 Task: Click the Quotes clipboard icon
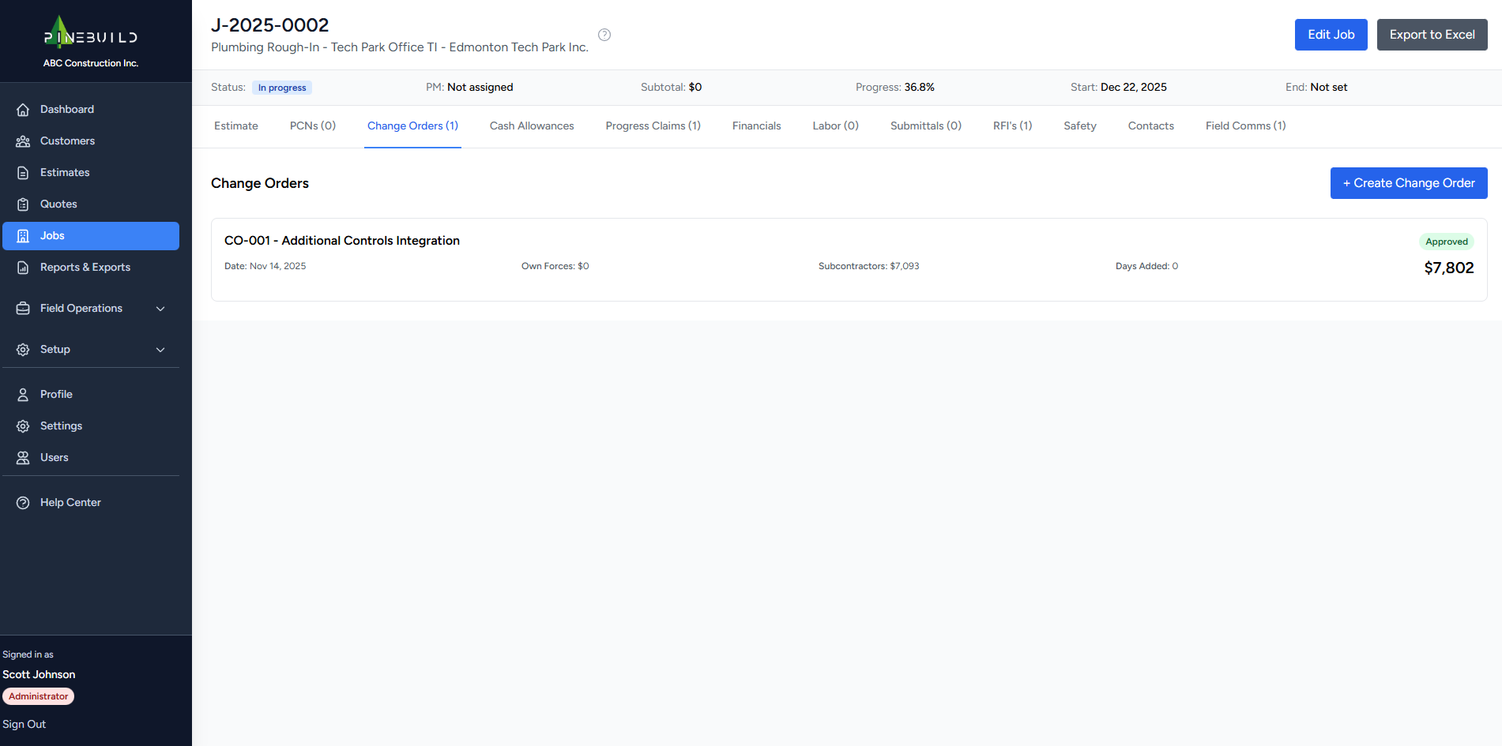pyautogui.click(x=23, y=204)
